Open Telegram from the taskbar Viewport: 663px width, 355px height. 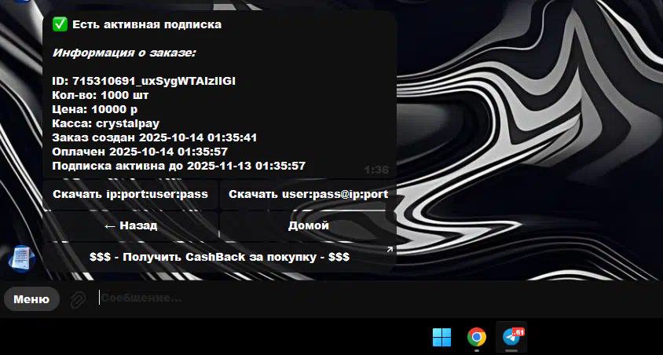(x=511, y=337)
